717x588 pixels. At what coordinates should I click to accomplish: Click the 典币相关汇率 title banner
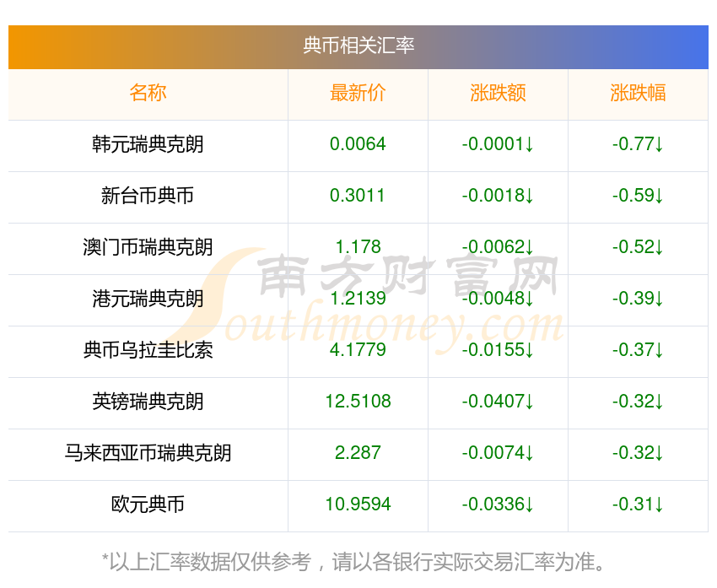(x=358, y=46)
